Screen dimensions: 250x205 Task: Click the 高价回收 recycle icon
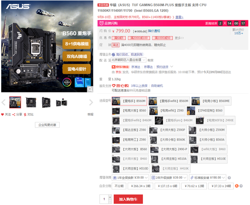pyautogui.click(x=113, y=55)
